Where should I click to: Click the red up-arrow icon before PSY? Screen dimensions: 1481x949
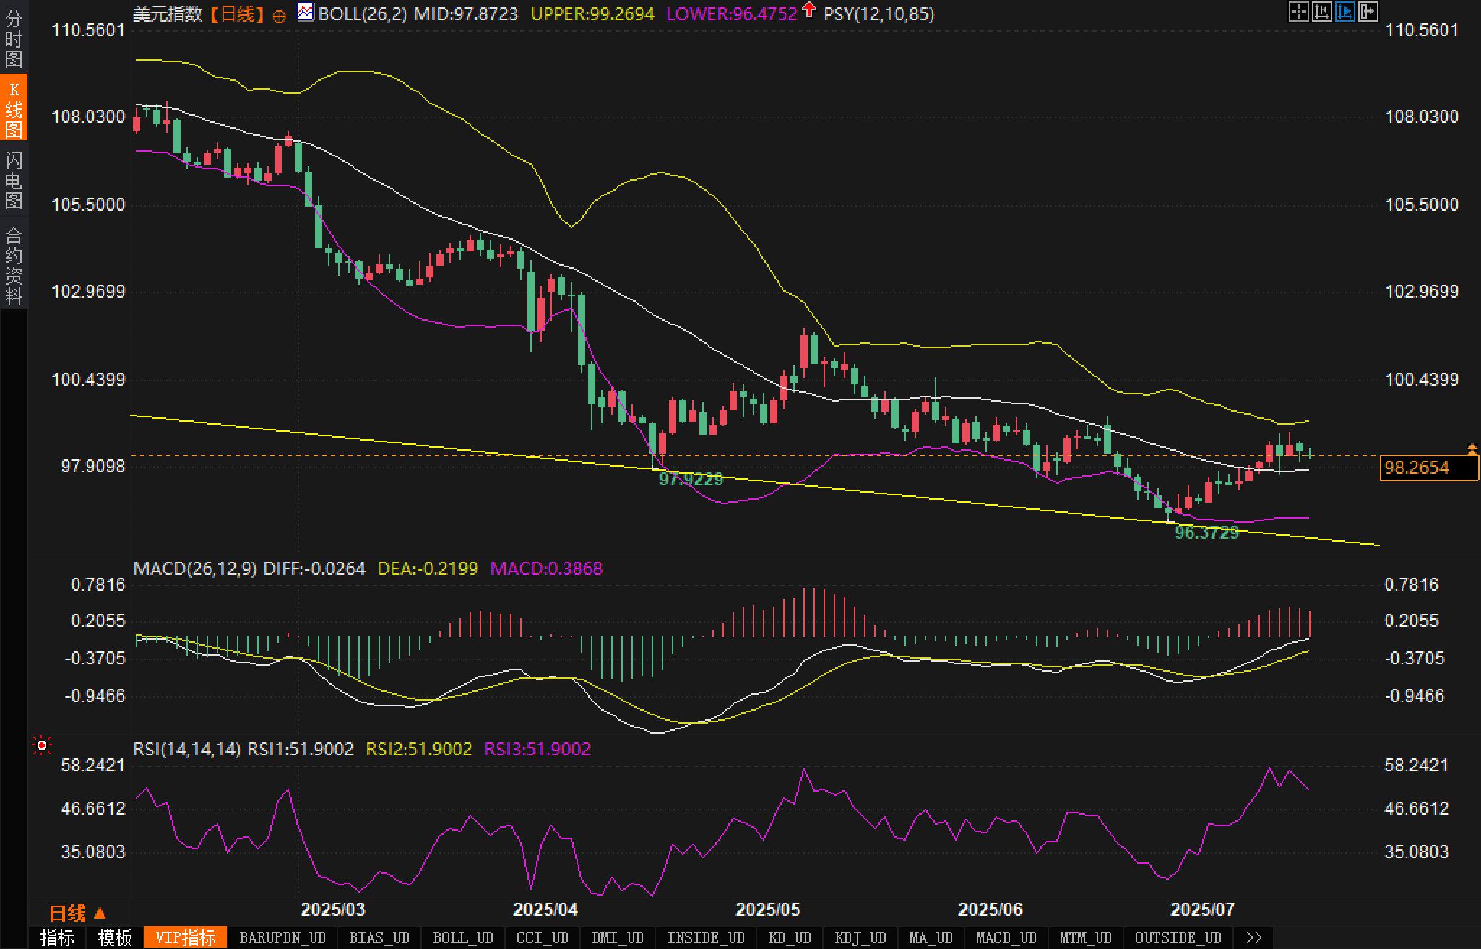click(809, 10)
